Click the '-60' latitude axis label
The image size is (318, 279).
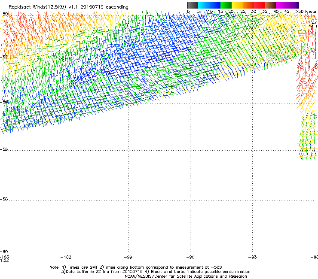click(4, 252)
